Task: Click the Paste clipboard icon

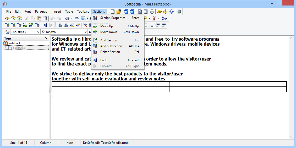Action: click(x=39, y=18)
